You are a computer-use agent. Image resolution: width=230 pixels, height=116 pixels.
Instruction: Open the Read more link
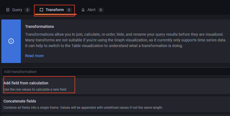pos(34,56)
